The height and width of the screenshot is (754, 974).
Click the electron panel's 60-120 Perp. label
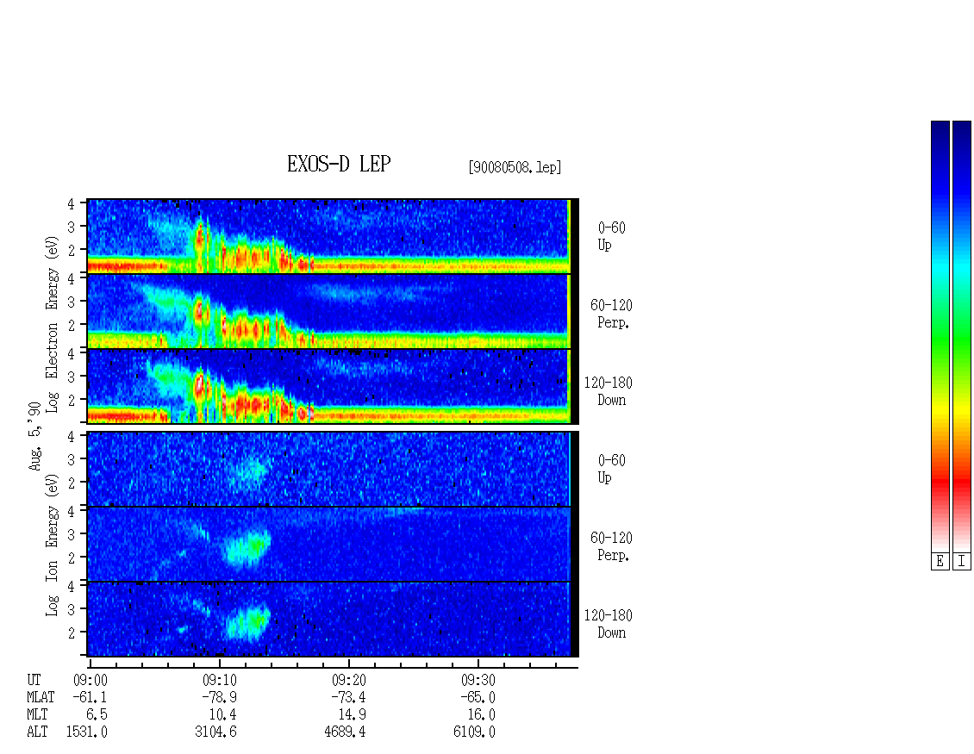(x=611, y=314)
